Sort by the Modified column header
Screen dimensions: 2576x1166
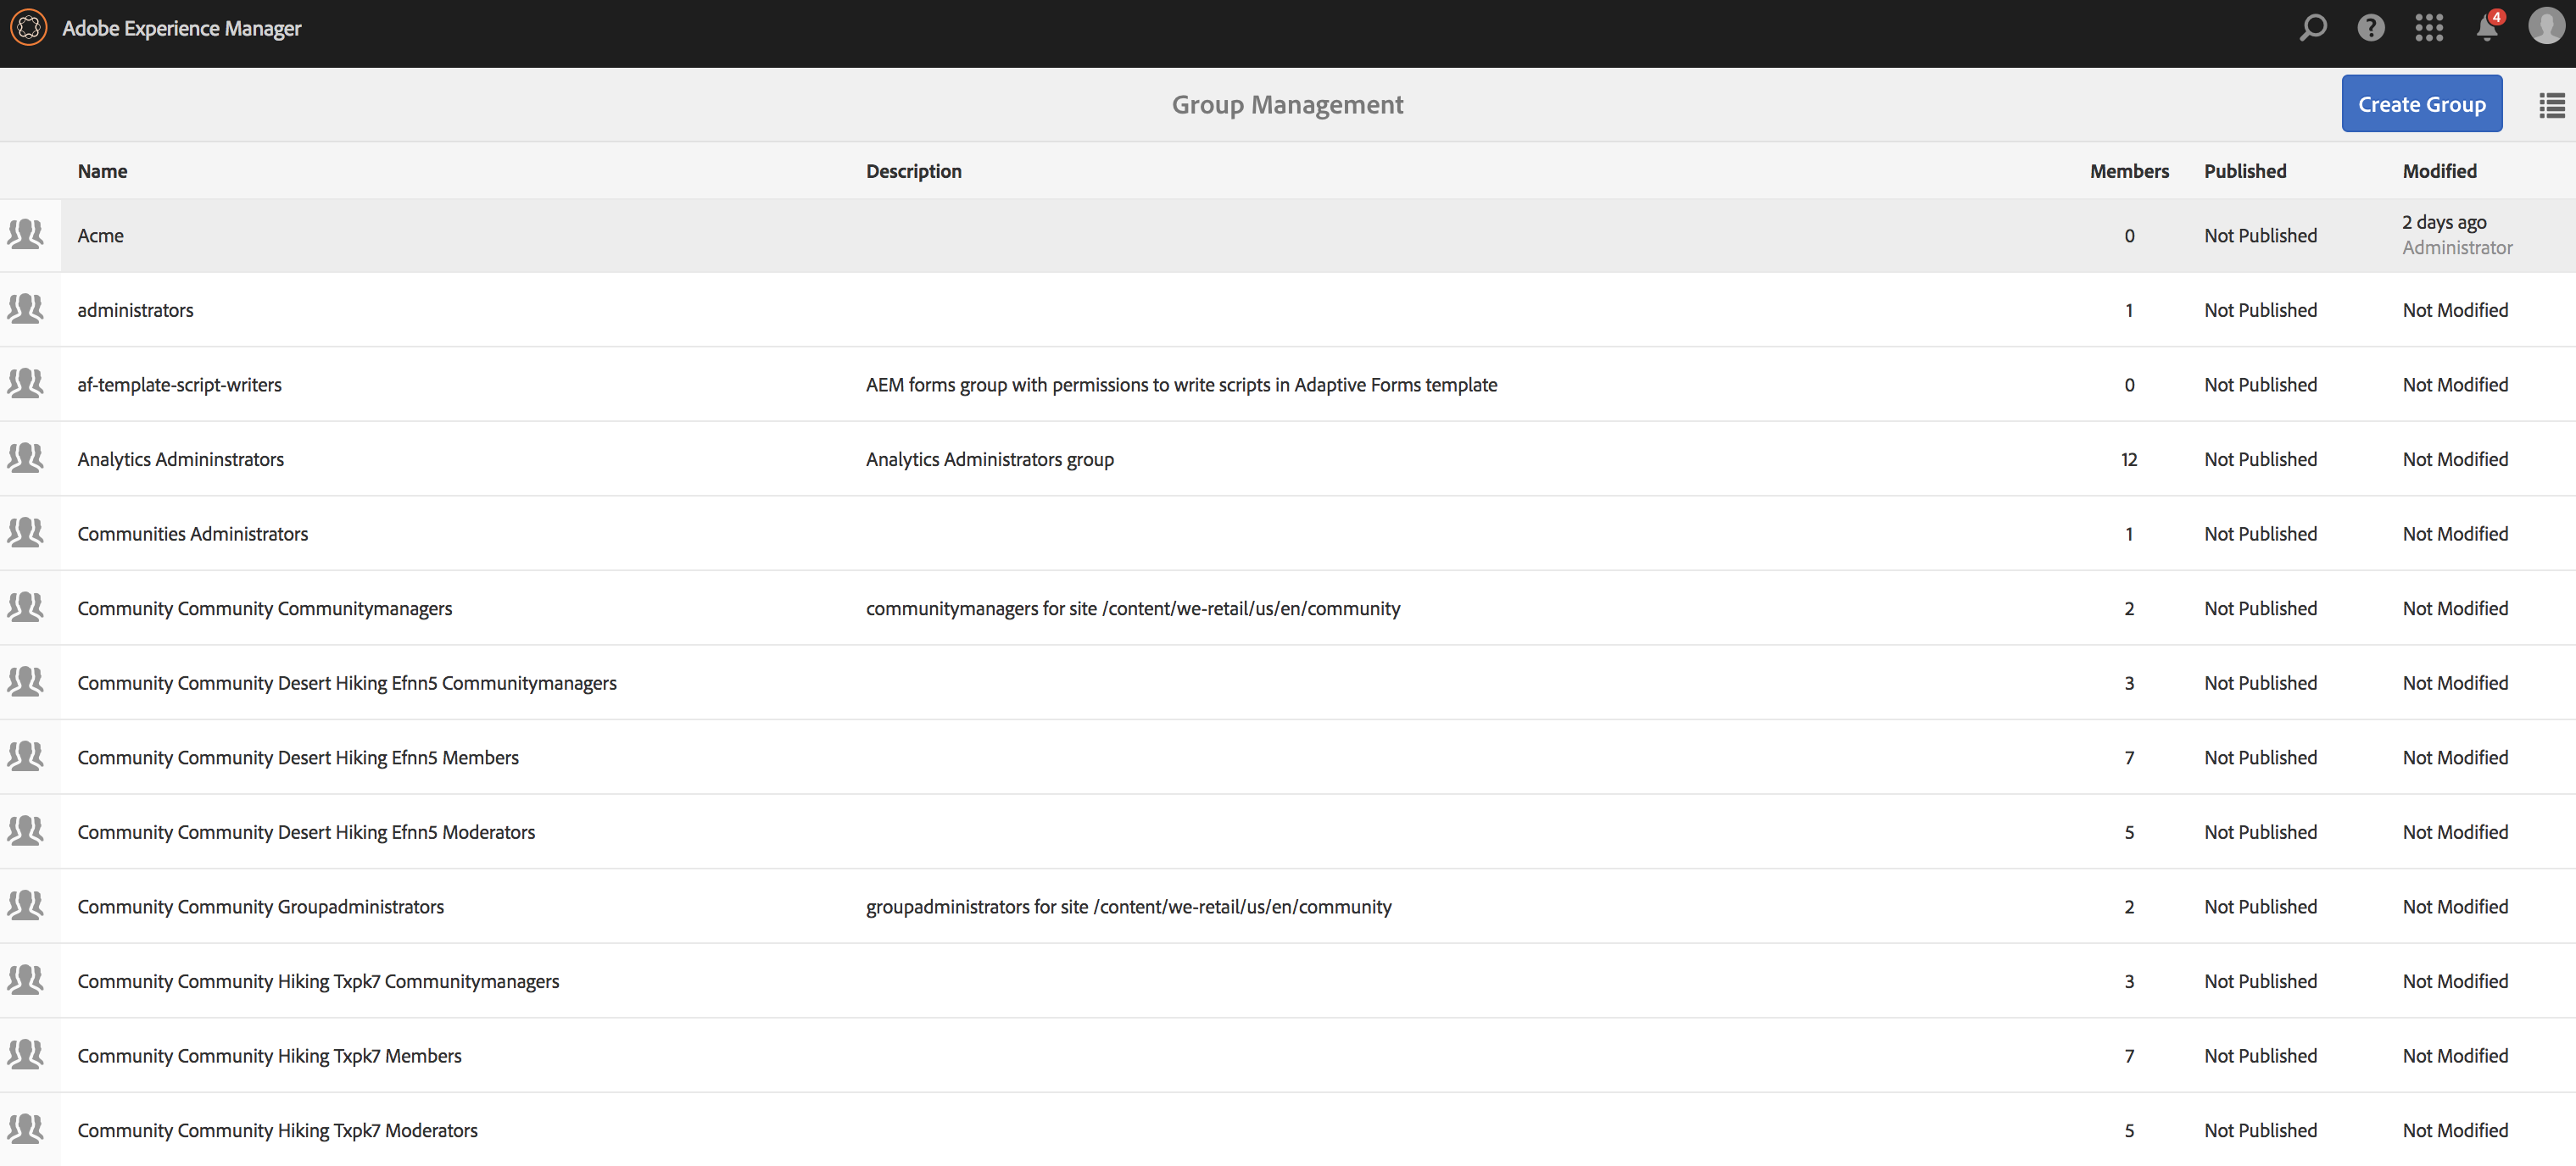pos(2439,171)
